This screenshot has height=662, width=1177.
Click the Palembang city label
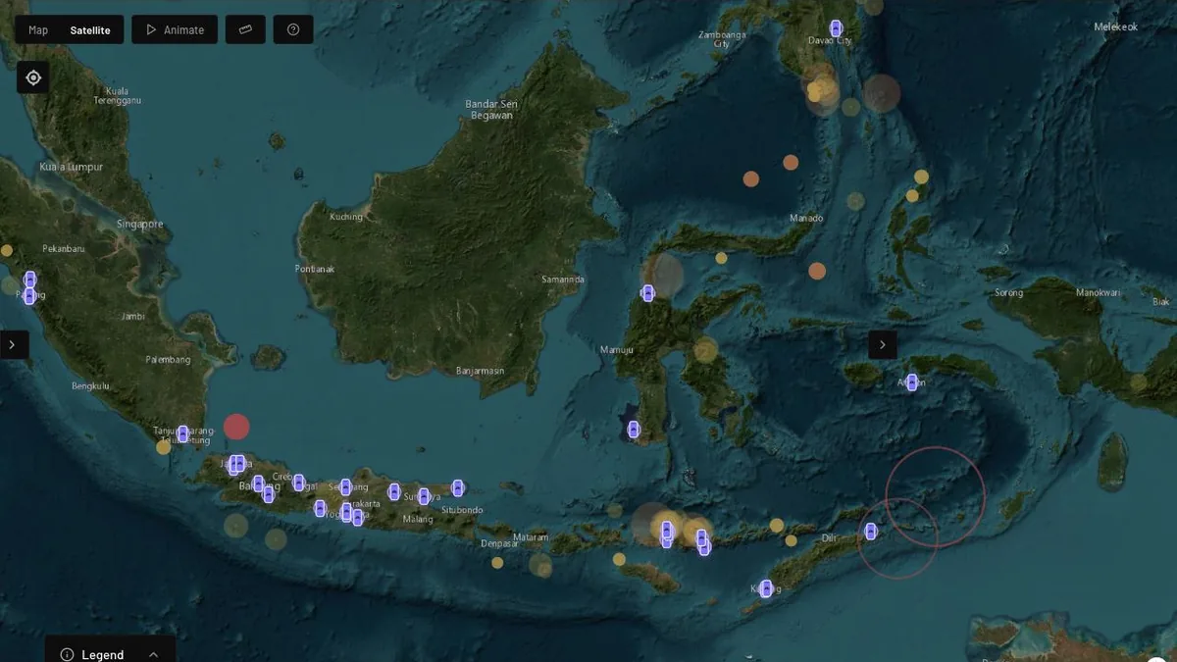tap(168, 360)
